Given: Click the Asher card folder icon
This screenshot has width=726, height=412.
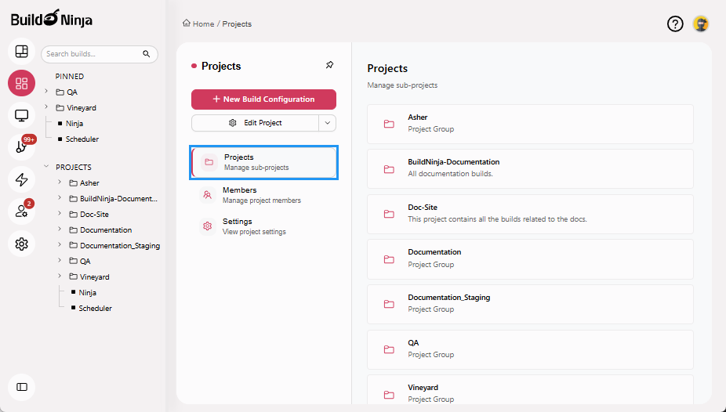Looking at the screenshot, I should (x=389, y=124).
